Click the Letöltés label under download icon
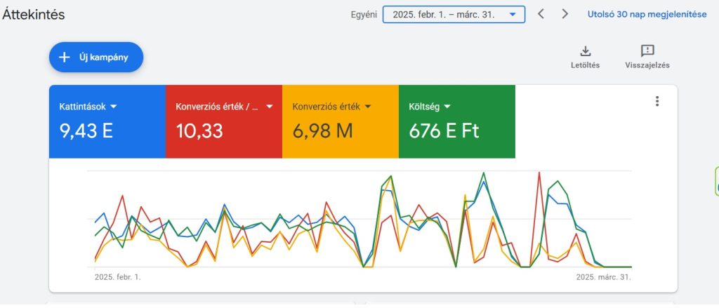 pyautogui.click(x=585, y=65)
